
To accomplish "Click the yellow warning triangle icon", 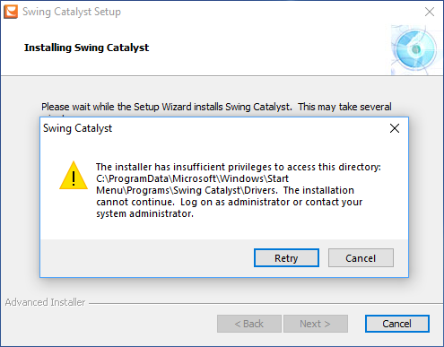I will click(x=74, y=176).
